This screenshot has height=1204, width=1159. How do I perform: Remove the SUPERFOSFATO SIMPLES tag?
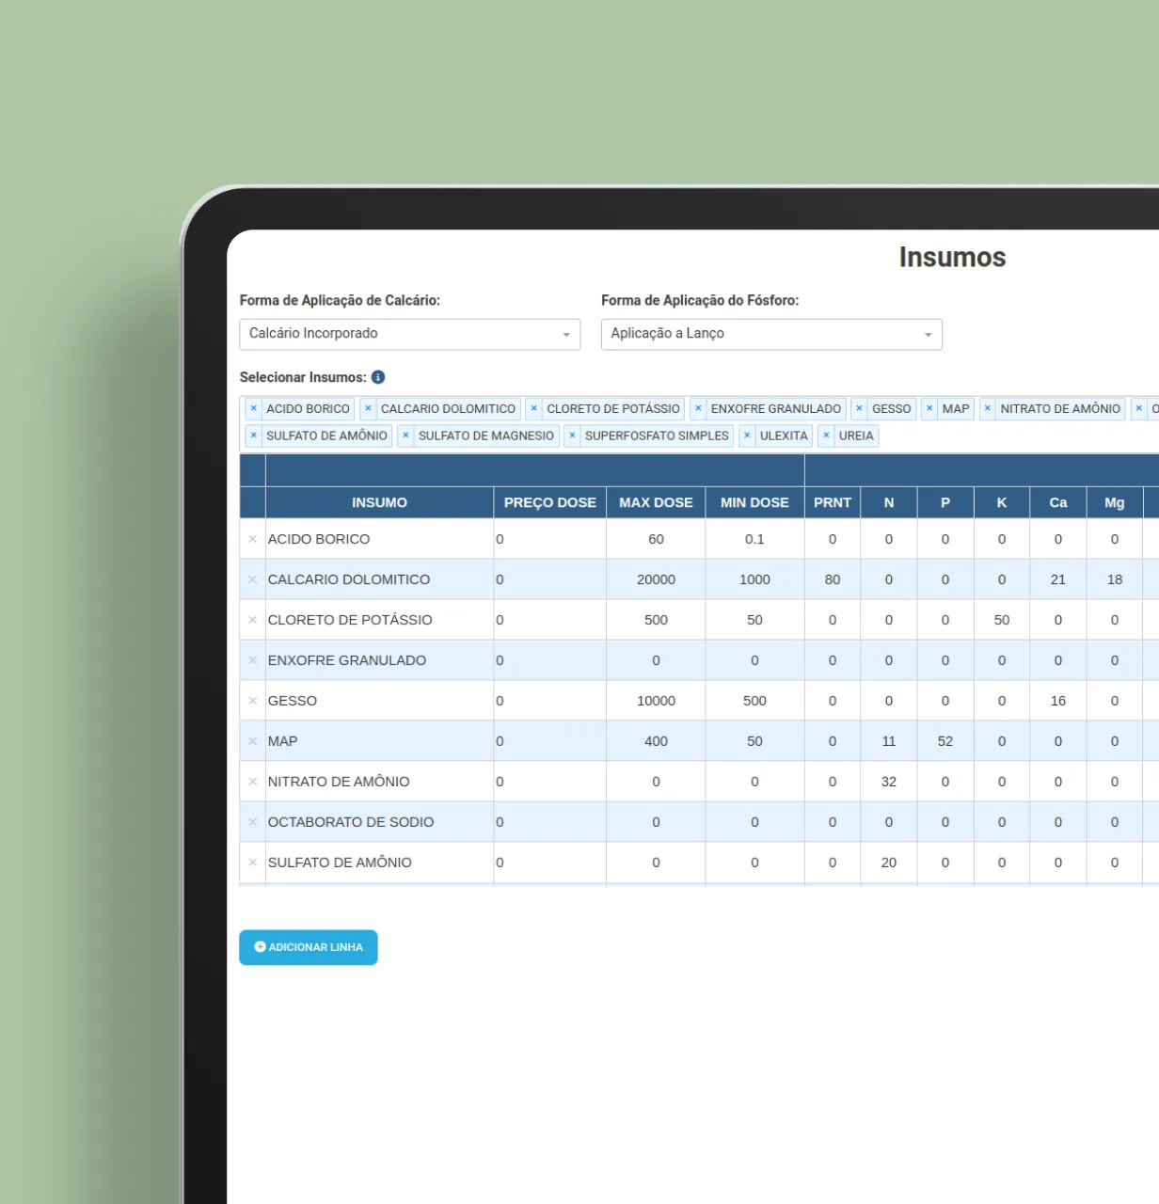pyautogui.click(x=572, y=436)
